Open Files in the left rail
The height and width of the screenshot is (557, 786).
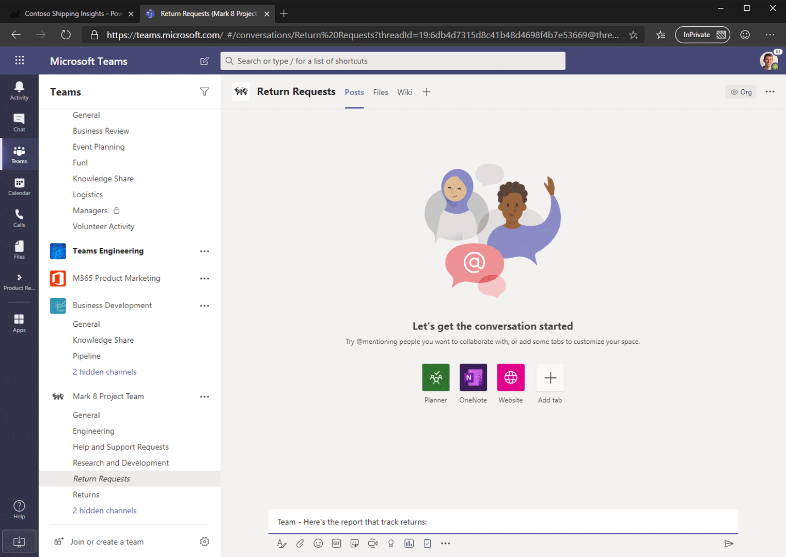click(19, 249)
